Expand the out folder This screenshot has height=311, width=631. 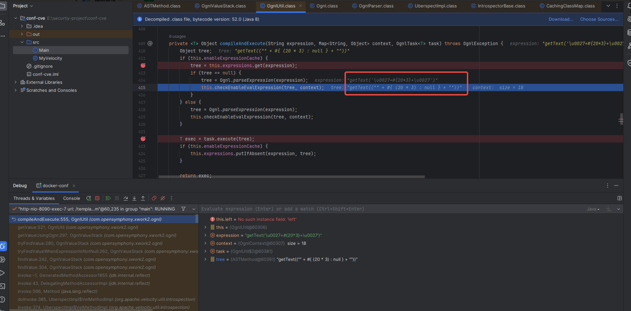(x=22, y=34)
